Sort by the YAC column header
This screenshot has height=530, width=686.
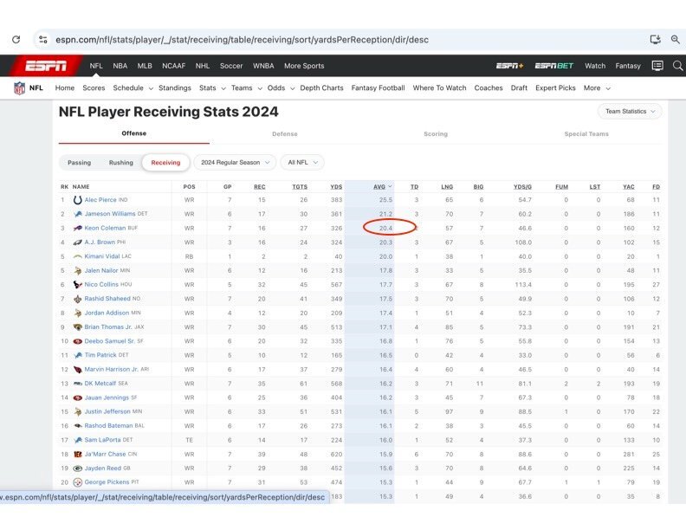point(629,187)
